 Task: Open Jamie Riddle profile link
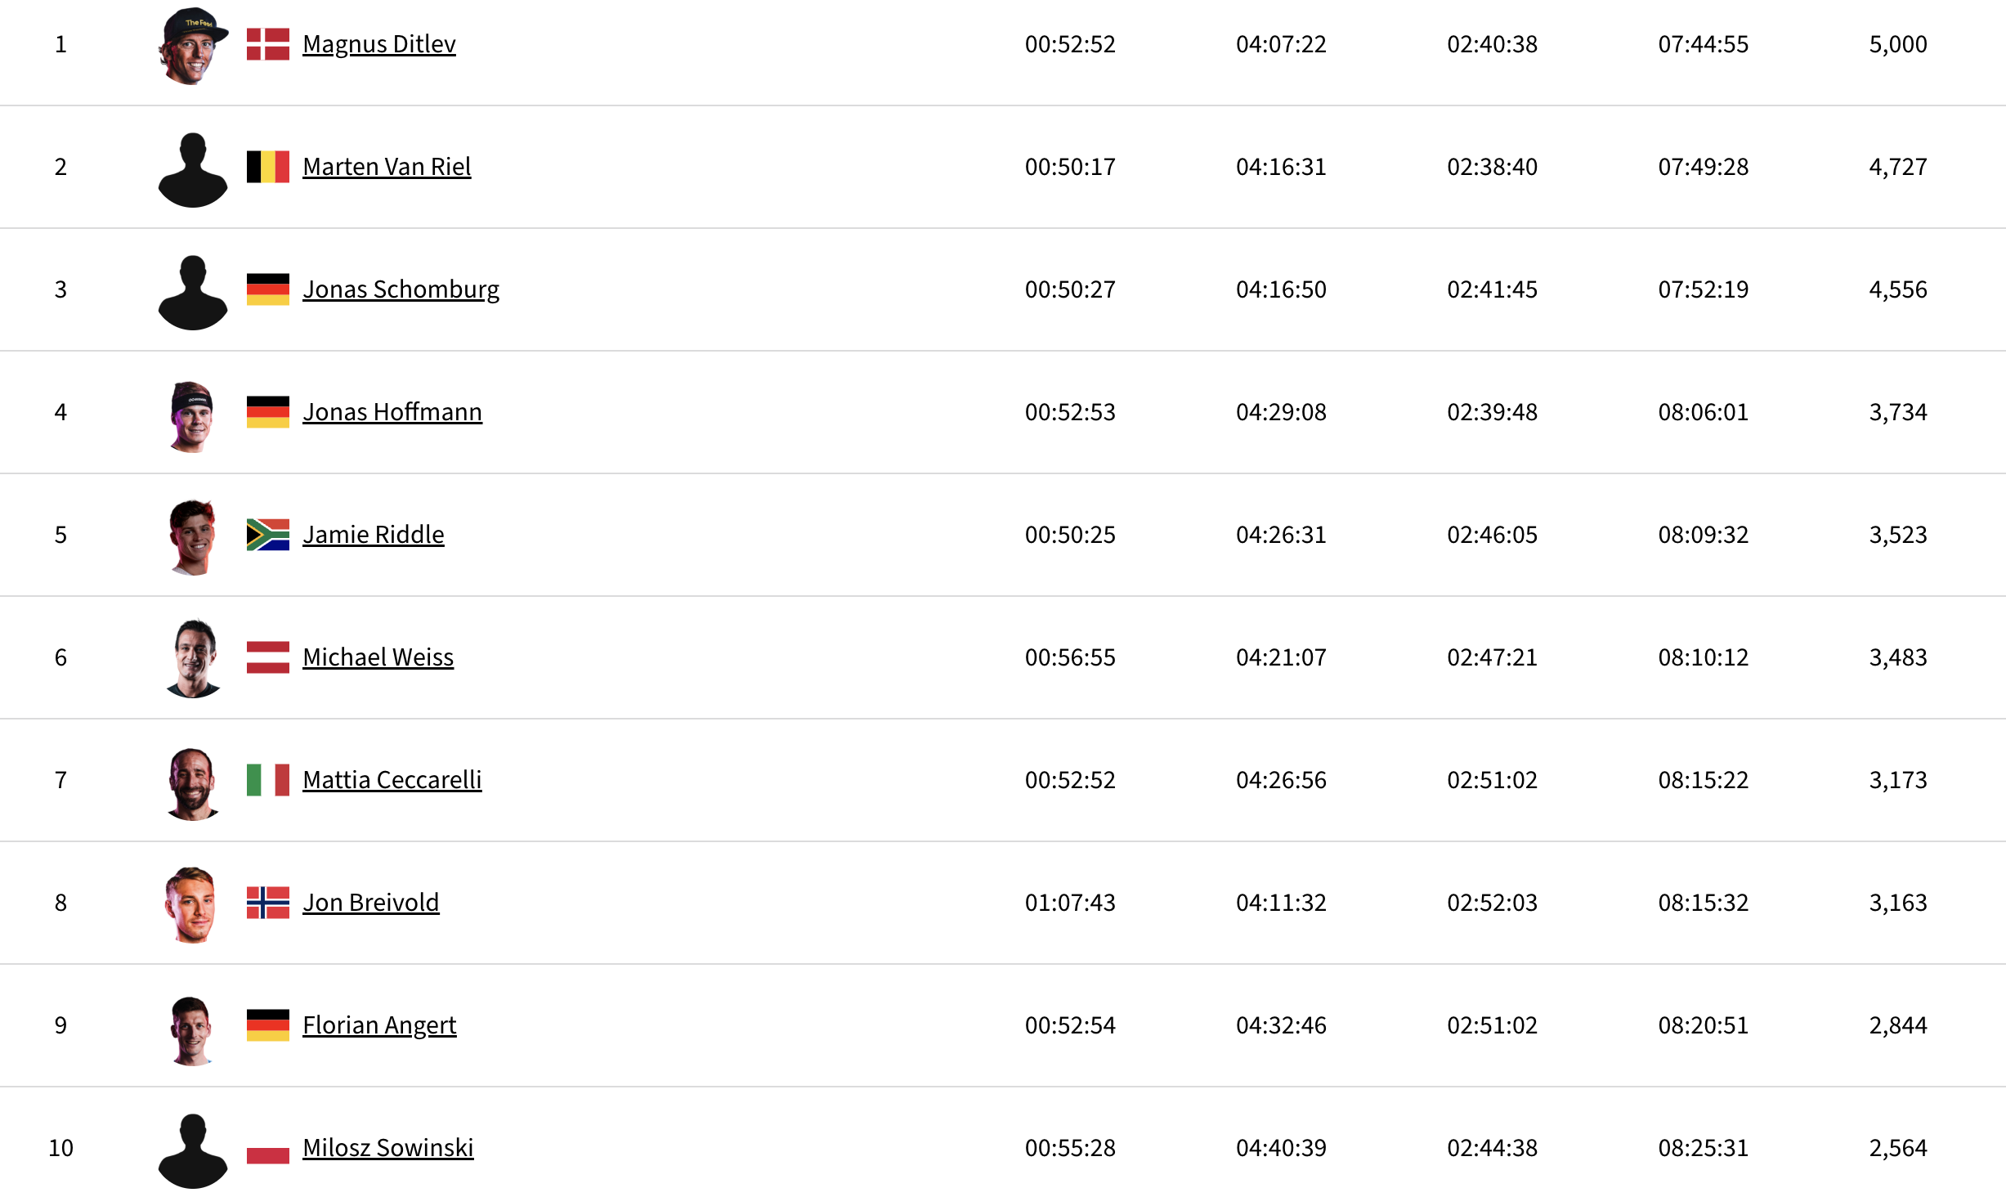coord(374,535)
